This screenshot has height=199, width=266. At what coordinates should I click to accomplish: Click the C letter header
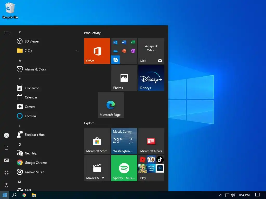click(x=20, y=79)
